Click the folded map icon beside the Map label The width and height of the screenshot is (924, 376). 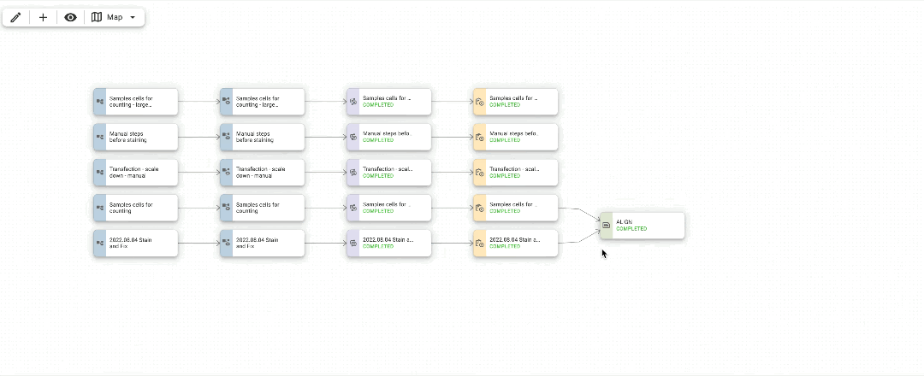pyautogui.click(x=97, y=17)
